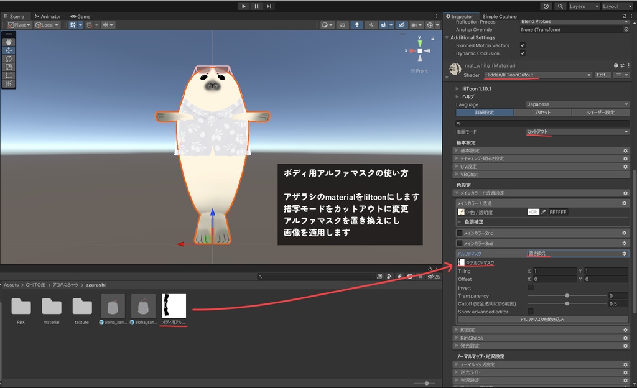Toggle the Dynamic Occlusion checkbox
Image resolution: width=637 pixels, height=388 pixels.
tap(524, 53)
